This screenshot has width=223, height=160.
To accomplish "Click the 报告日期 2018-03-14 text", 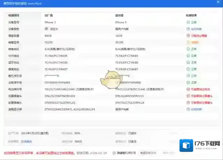I will click(92, 153).
